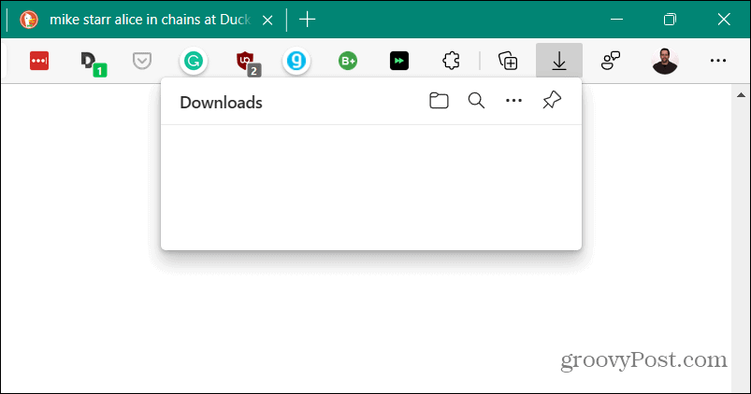Pin the Downloads panel

tap(552, 102)
